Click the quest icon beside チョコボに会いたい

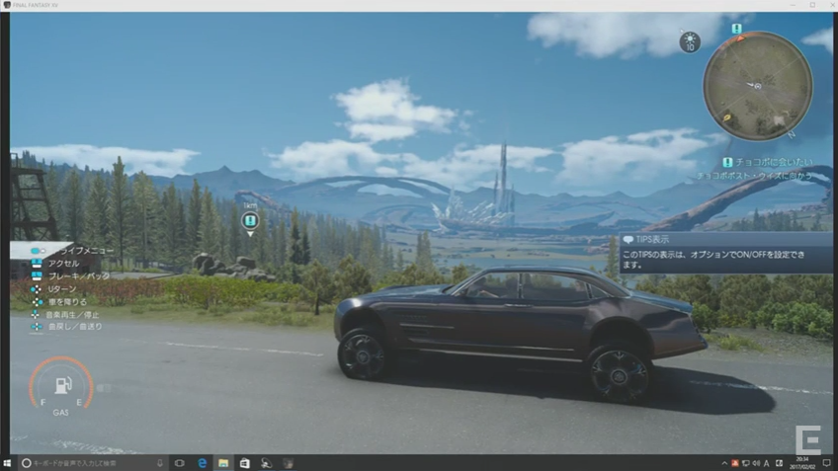coord(727,162)
